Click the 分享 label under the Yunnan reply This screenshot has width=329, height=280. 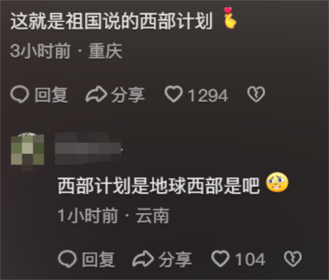tap(175, 260)
